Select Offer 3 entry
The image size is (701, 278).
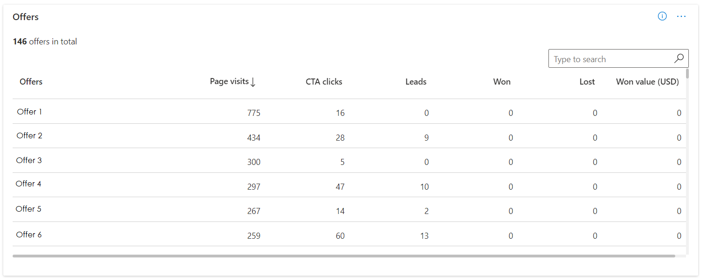click(x=29, y=160)
